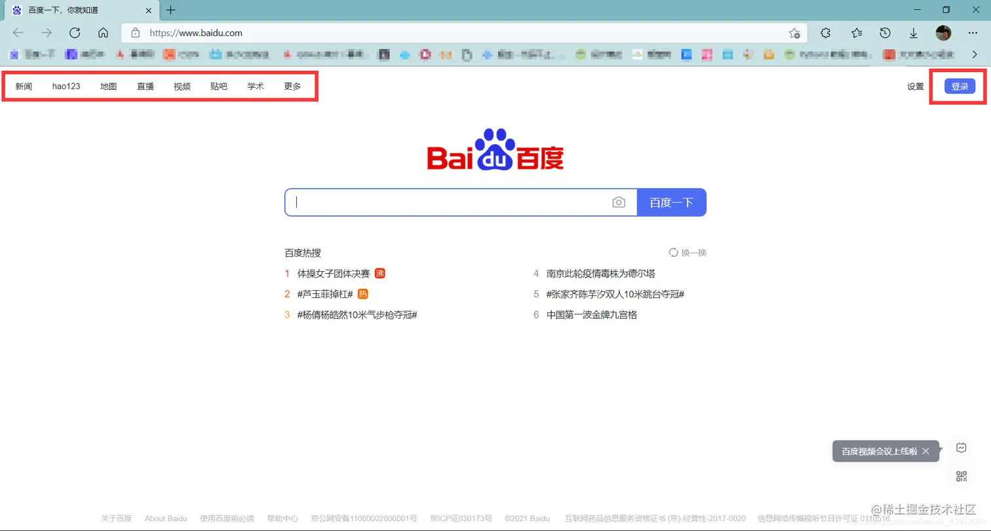991x531 pixels.
Task: Open camera search in the Baidu search box
Action: [x=619, y=202]
